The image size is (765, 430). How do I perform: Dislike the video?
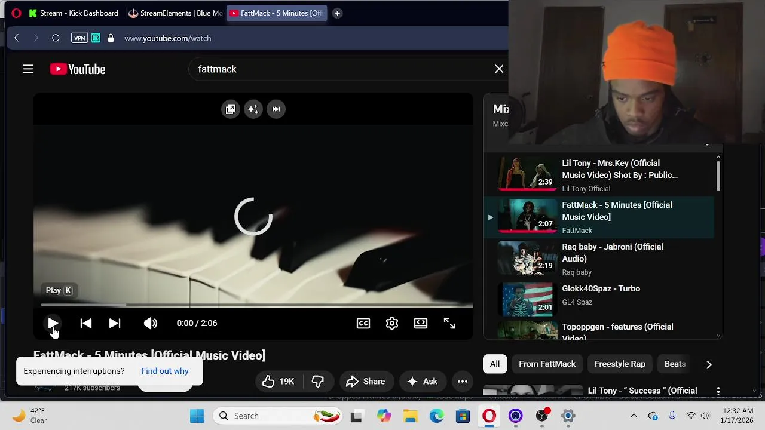pos(318,381)
